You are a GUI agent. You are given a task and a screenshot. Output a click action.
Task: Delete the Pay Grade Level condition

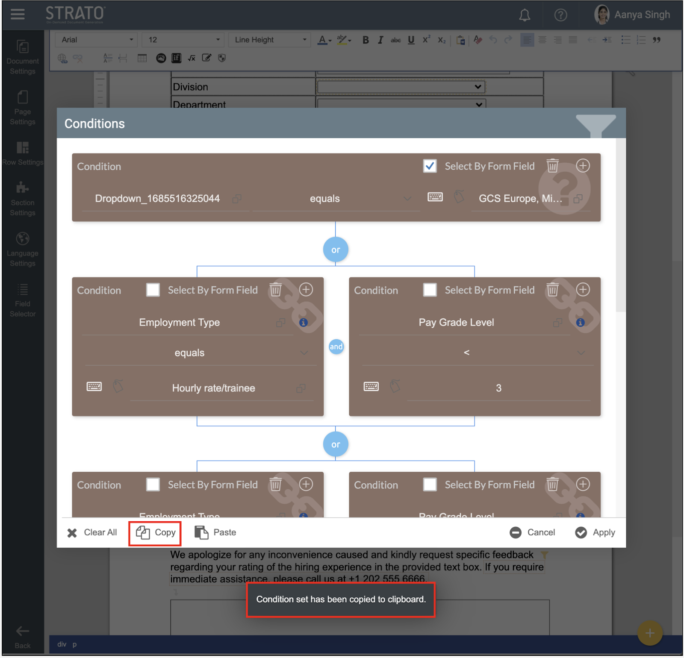[552, 290]
